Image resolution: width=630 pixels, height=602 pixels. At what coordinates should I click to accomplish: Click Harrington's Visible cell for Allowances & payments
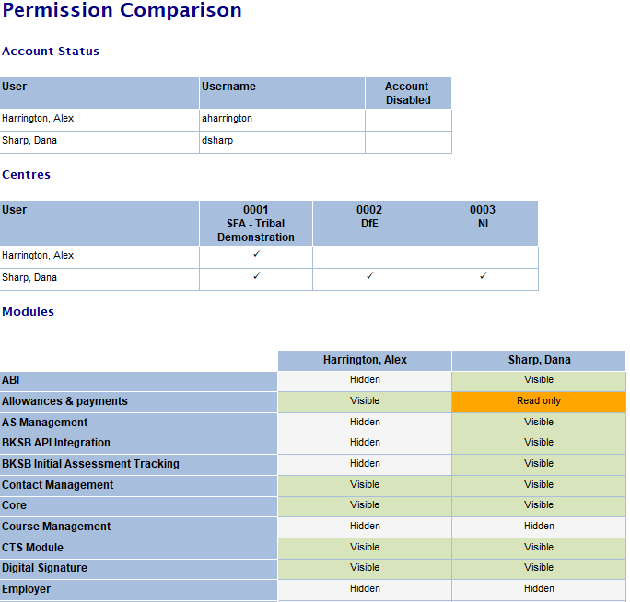365,401
